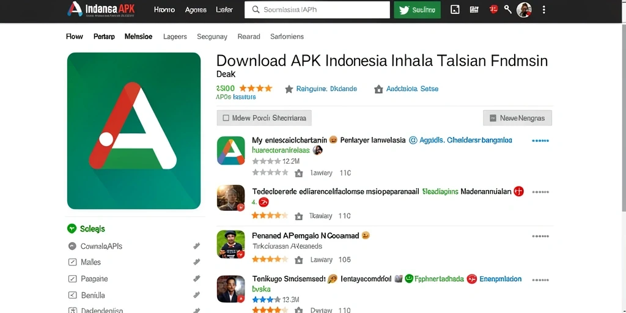
Task: Click the search field in the header
Action: (x=317, y=10)
